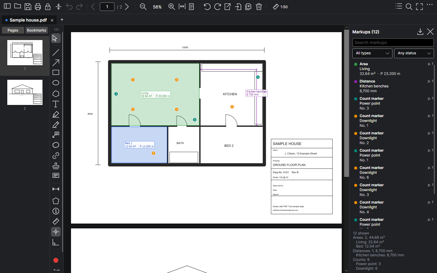
Task: Click the 56% zoom level
Action: click(x=157, y=7)
